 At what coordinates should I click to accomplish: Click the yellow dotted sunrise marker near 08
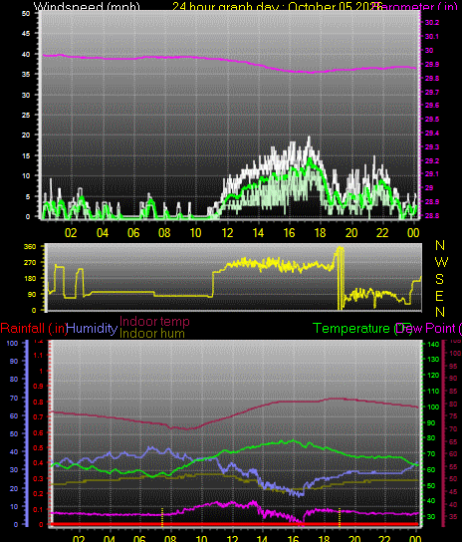tap(162, 517)
